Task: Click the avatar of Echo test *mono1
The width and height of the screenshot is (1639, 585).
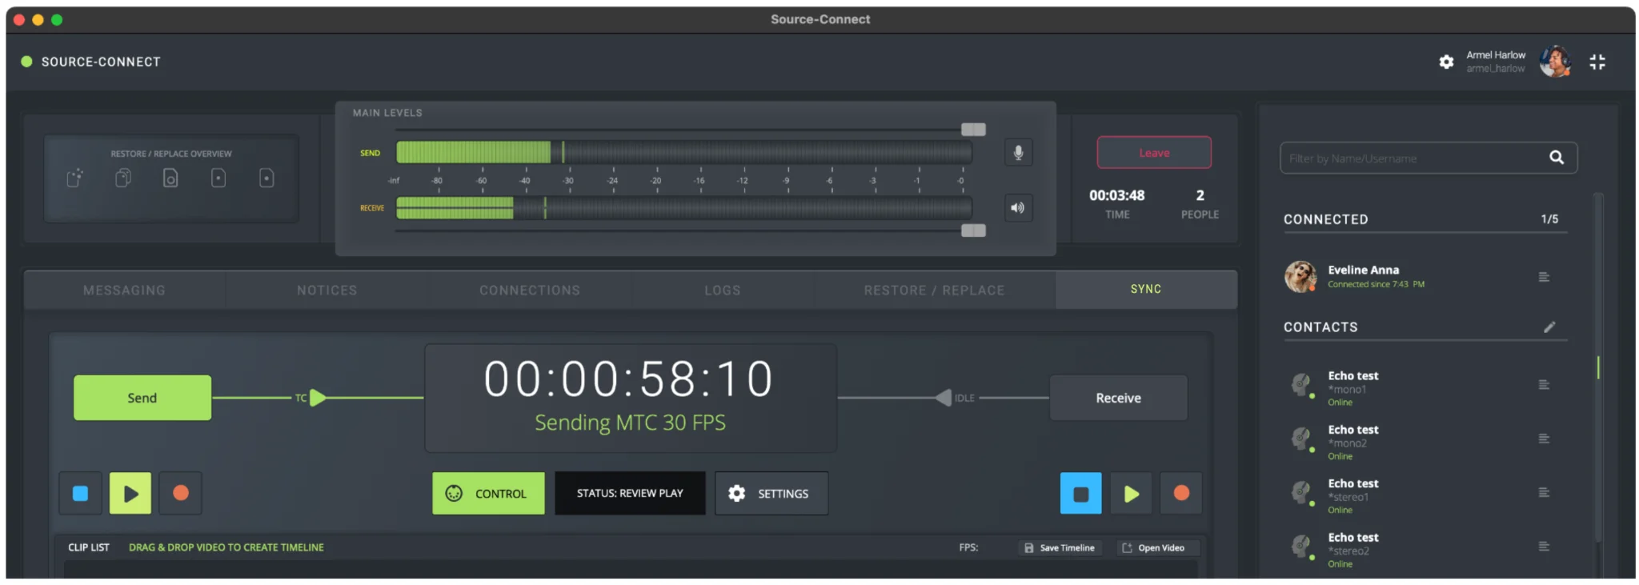Action: pyautogui.click(x=1301, y=385)
